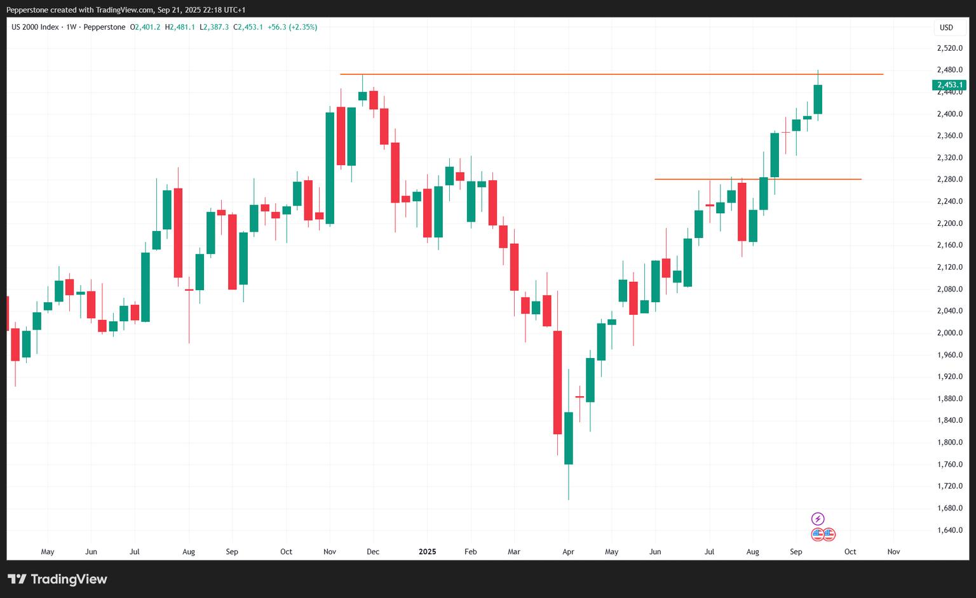Click the TradingView logo icon
This screenshot has width=976, height=598.
pyautogui.click(x=17, y=579)
